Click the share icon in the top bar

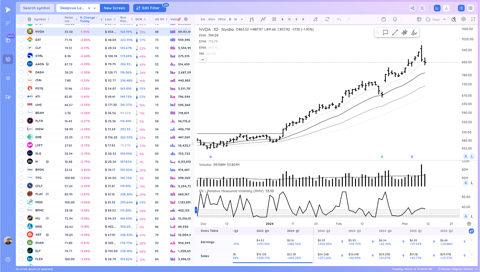[412, 8]
